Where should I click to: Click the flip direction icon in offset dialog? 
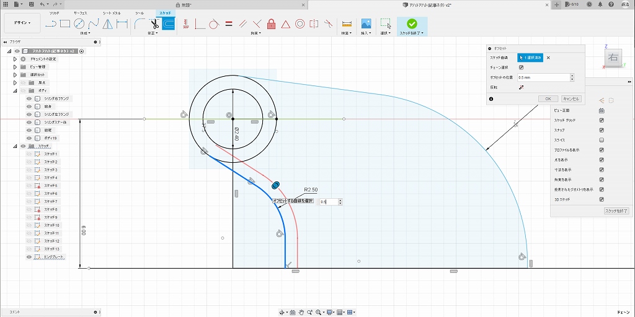pyautogui.click(x=521, y=87)
